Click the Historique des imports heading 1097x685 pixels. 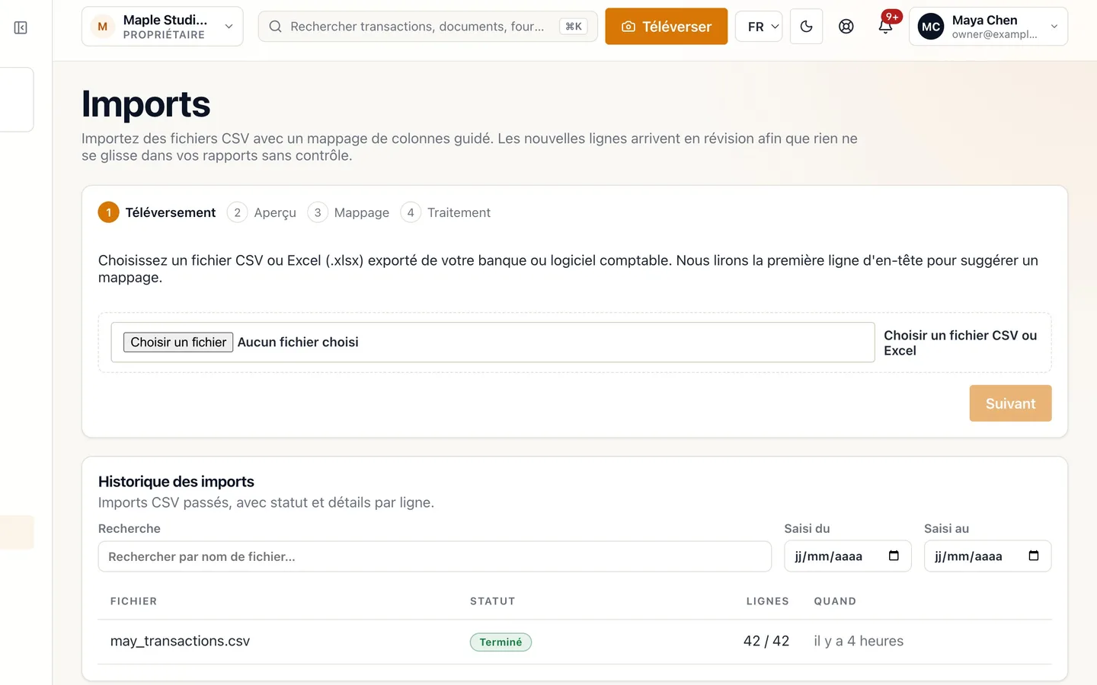[x=176, y=482]
